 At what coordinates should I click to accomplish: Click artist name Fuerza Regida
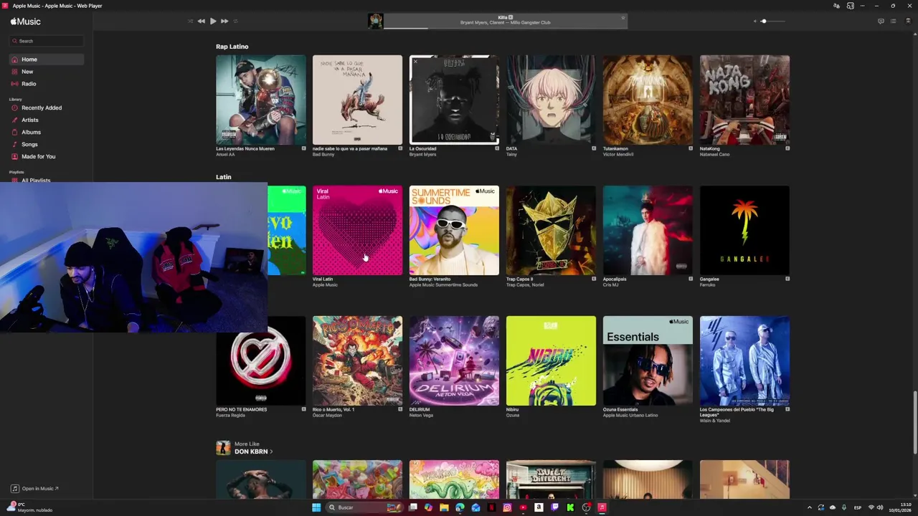[x=229, y=415]
